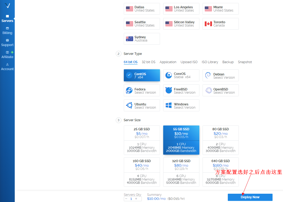Switch to the Application tab
This screenshot has height=202, width=283.
coord(168,62)
